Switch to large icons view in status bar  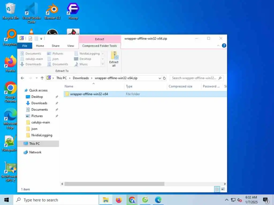click(223, 189)
